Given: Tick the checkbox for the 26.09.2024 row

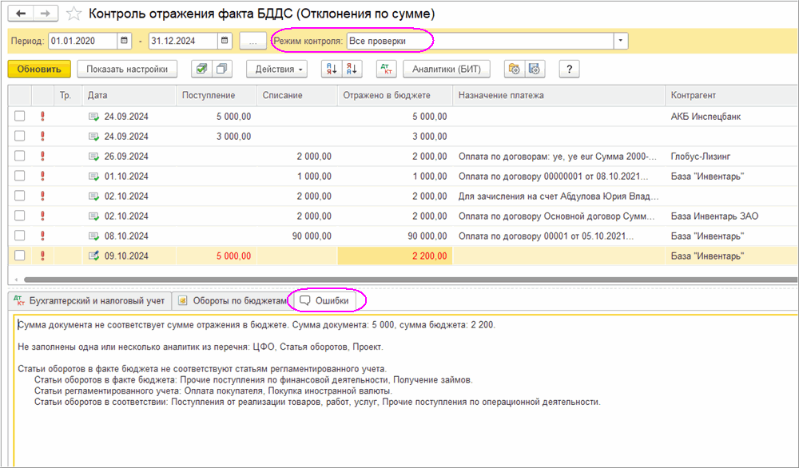Looking at the screenshot, I should (20, 157).
